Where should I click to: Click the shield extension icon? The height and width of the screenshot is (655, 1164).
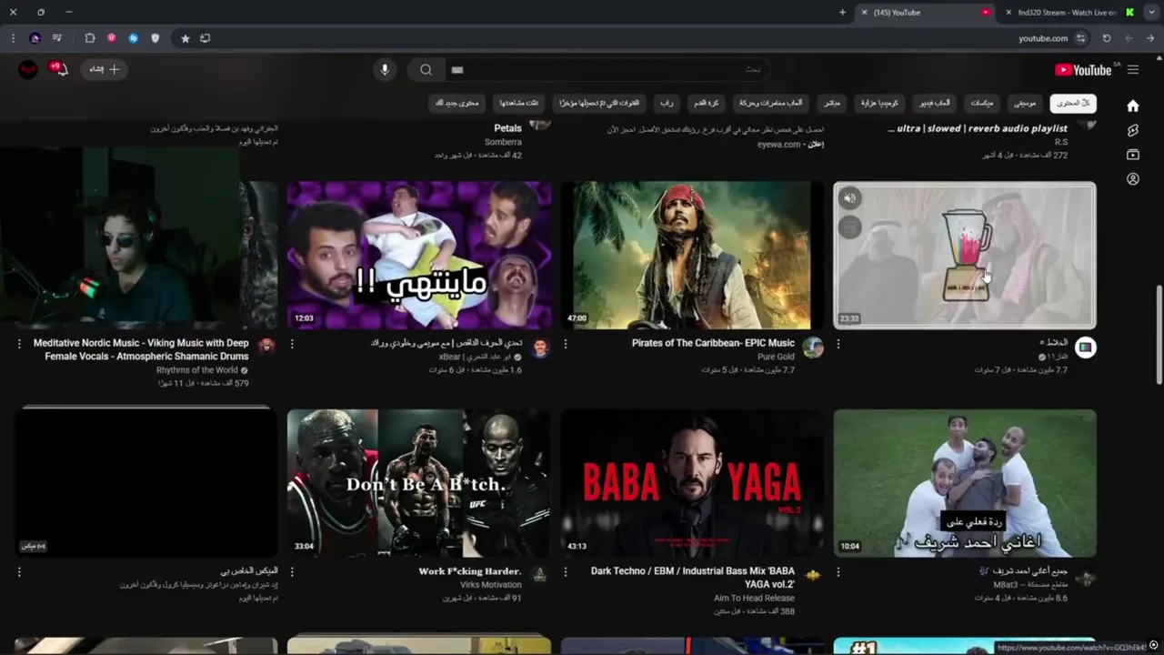pos(155,38)
